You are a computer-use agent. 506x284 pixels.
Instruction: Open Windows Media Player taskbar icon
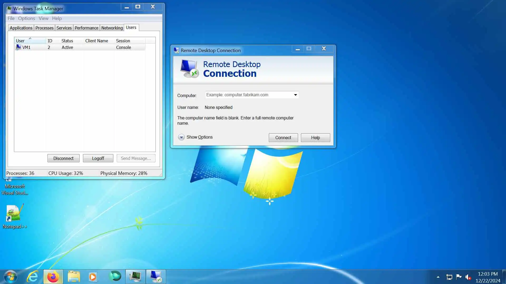93,277
